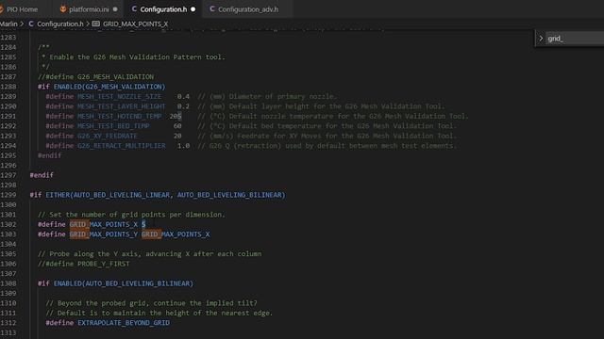This screenshot has width=604, height=339.
Task: Open the platformio.ini tab
Action: point(89,8)
